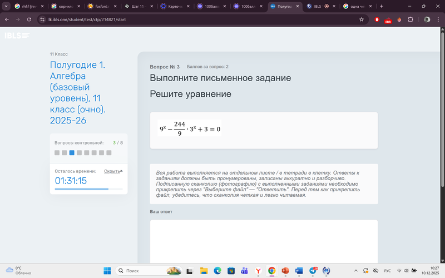Collapse the timer with Скрыть
Viewport: 445px width, 278px height.
[113, 171]
